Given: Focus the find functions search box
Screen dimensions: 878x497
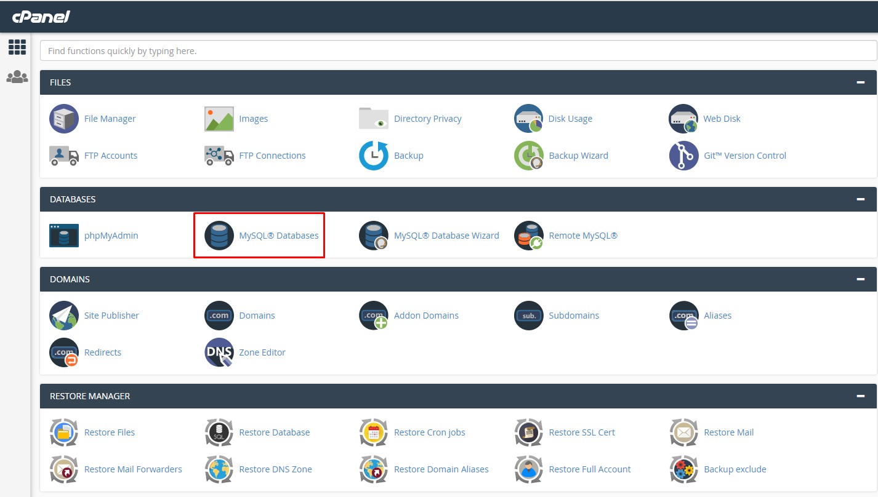Looking at the screenshot, I should pos(458,51).
